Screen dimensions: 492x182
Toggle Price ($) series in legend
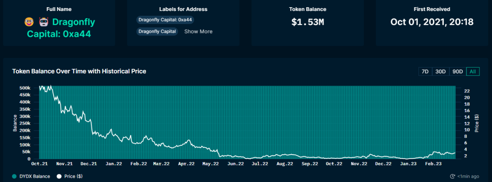click(x=69, y=176)
